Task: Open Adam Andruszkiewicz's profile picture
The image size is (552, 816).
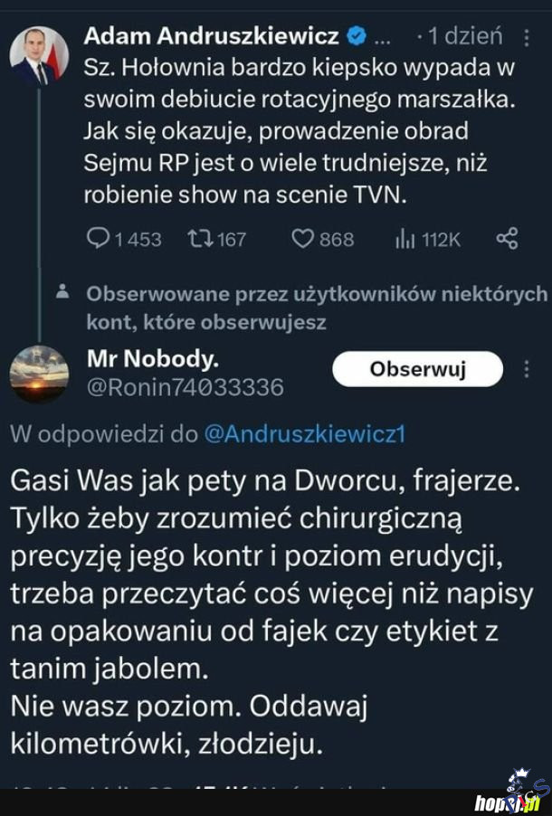Action: (x=39, y=56)
